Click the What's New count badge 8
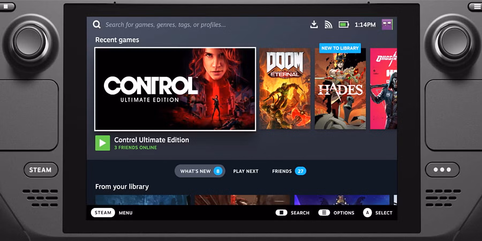 [x=218, y=171]
